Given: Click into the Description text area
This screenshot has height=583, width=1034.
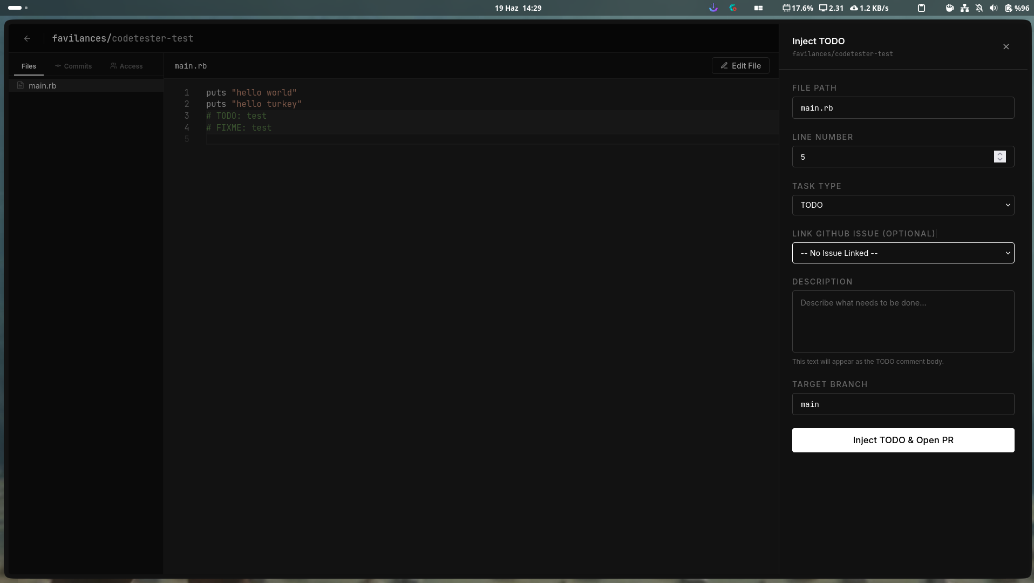Looking at the screenshot, I should pos(903,321).
